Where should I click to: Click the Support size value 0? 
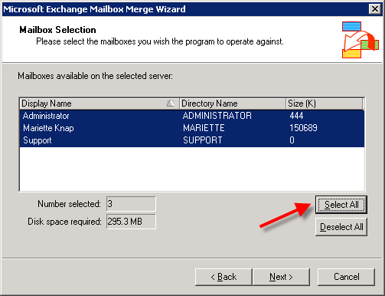click(x=292, y=140)
